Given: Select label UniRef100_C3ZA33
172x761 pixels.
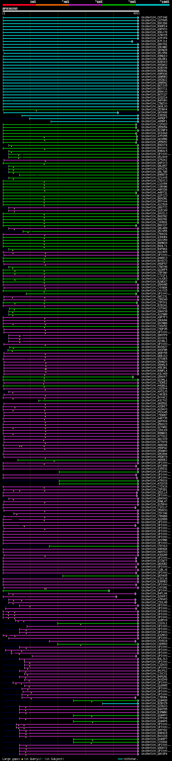Looking at the screenshot, I should point(154,664).
